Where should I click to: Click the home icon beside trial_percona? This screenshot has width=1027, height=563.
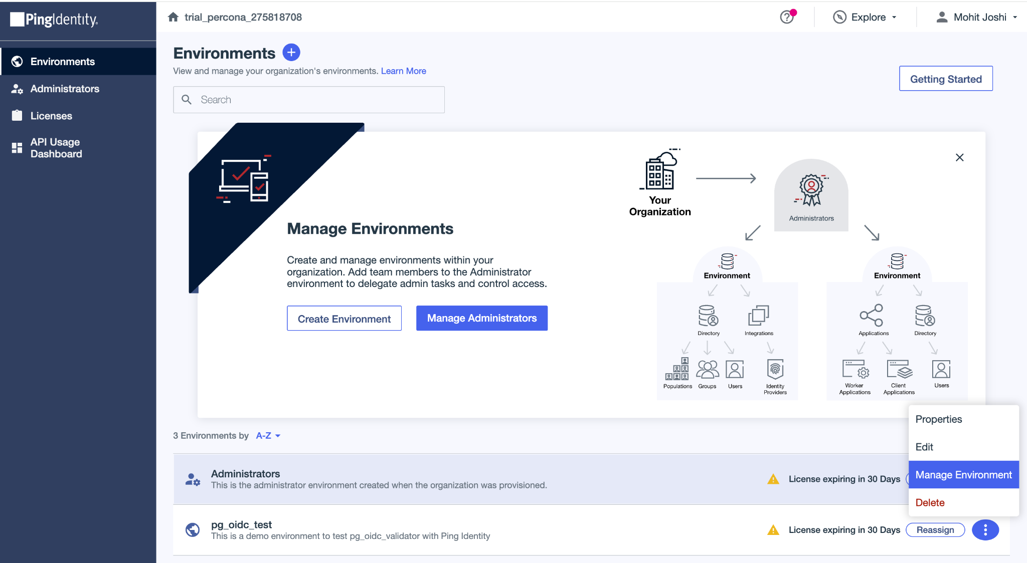pos(173,17)
